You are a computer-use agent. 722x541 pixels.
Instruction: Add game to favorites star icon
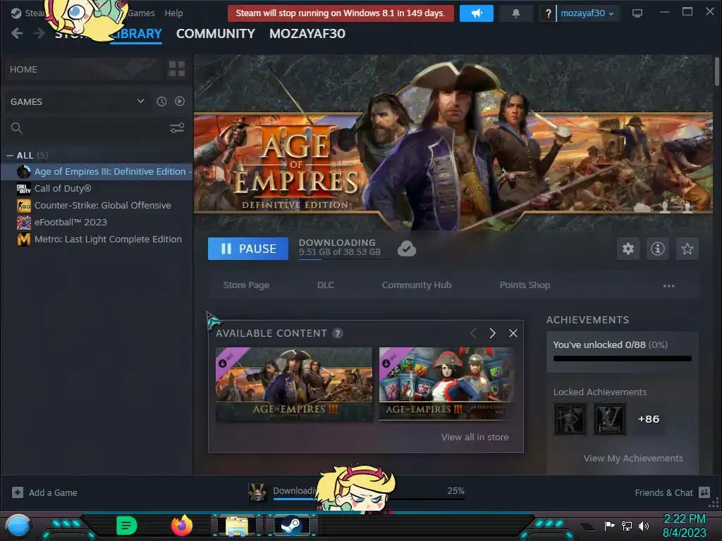[x=687, y=249]
